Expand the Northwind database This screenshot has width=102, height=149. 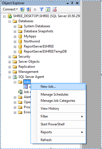[x=15, y=42]
